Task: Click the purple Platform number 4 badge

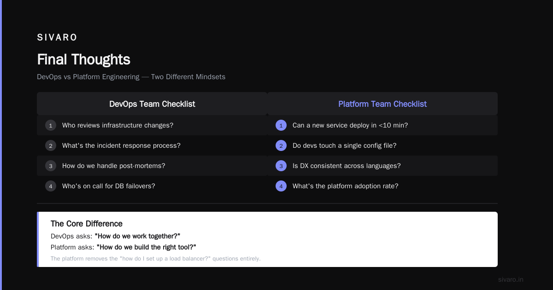Action: 281,186
